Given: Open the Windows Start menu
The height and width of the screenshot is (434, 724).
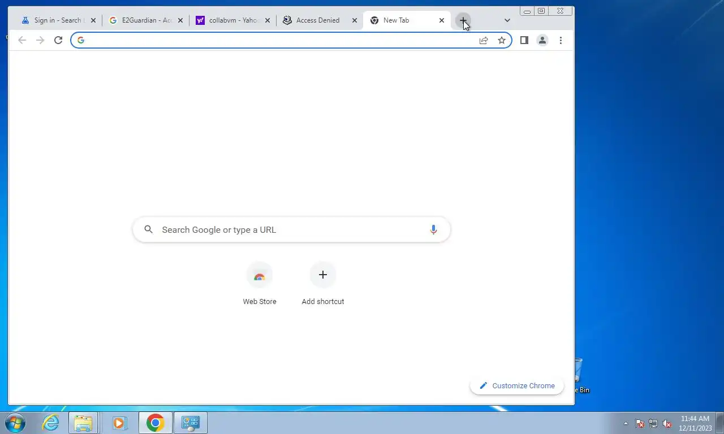Looking at the screenshot, I should click(x=16, y=423).
